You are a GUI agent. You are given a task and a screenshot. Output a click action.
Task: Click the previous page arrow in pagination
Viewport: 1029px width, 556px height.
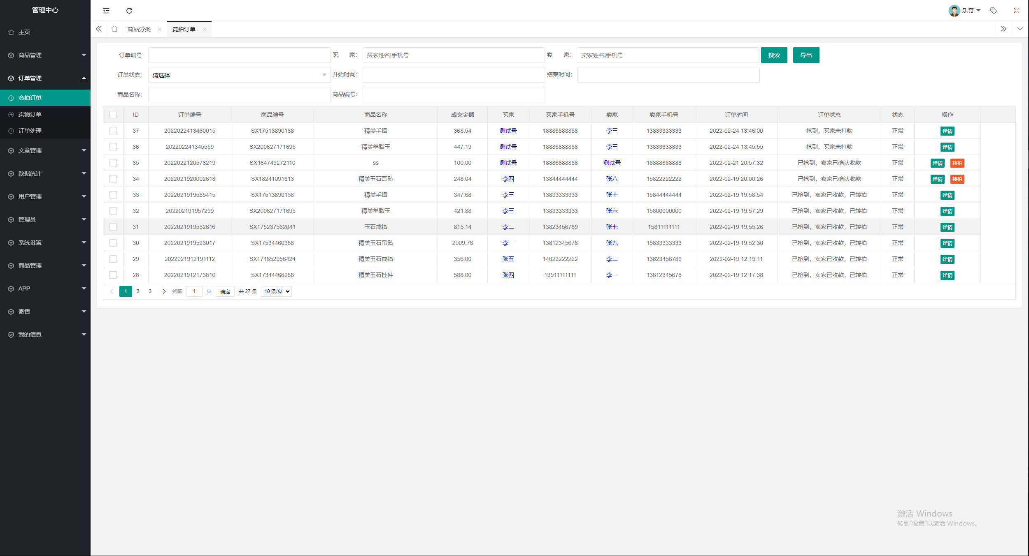112,291
